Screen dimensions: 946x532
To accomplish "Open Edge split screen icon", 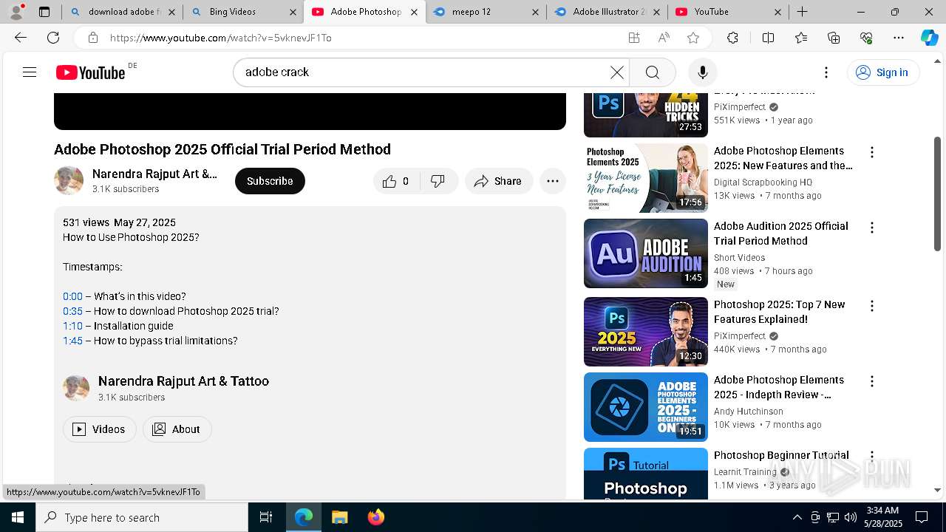I will click(x=768, y=38).
